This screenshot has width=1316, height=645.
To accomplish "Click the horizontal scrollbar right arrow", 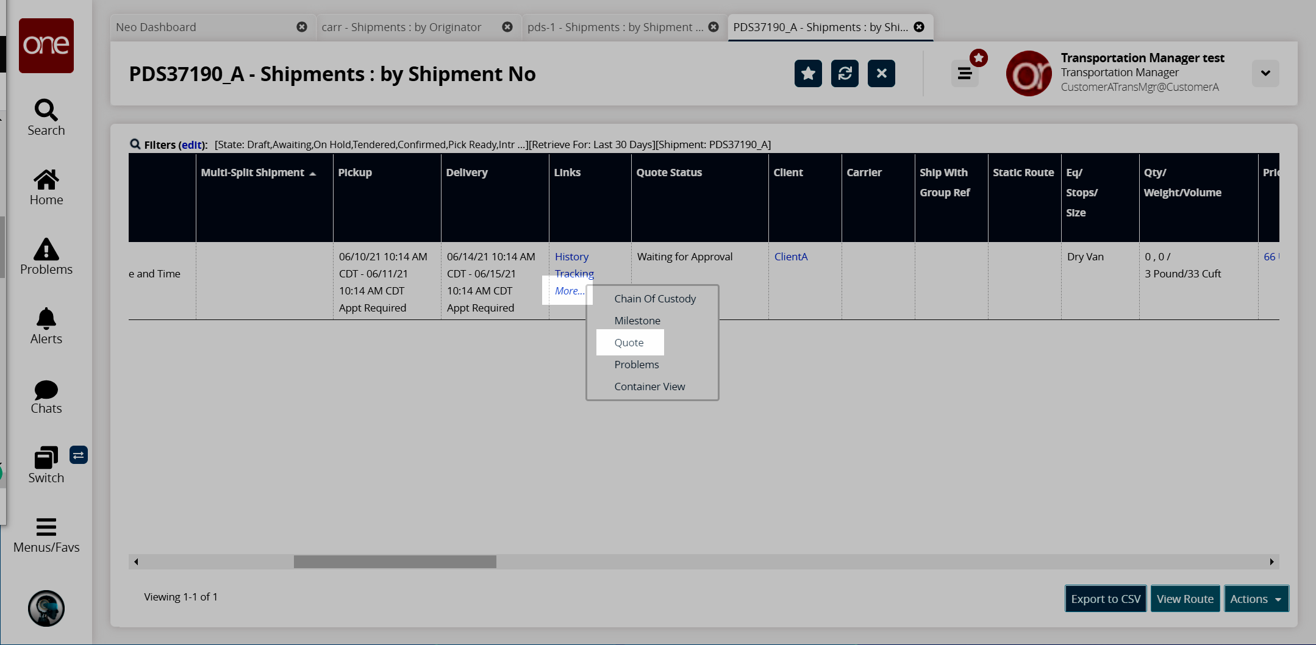I will (x=1272, y=561).
